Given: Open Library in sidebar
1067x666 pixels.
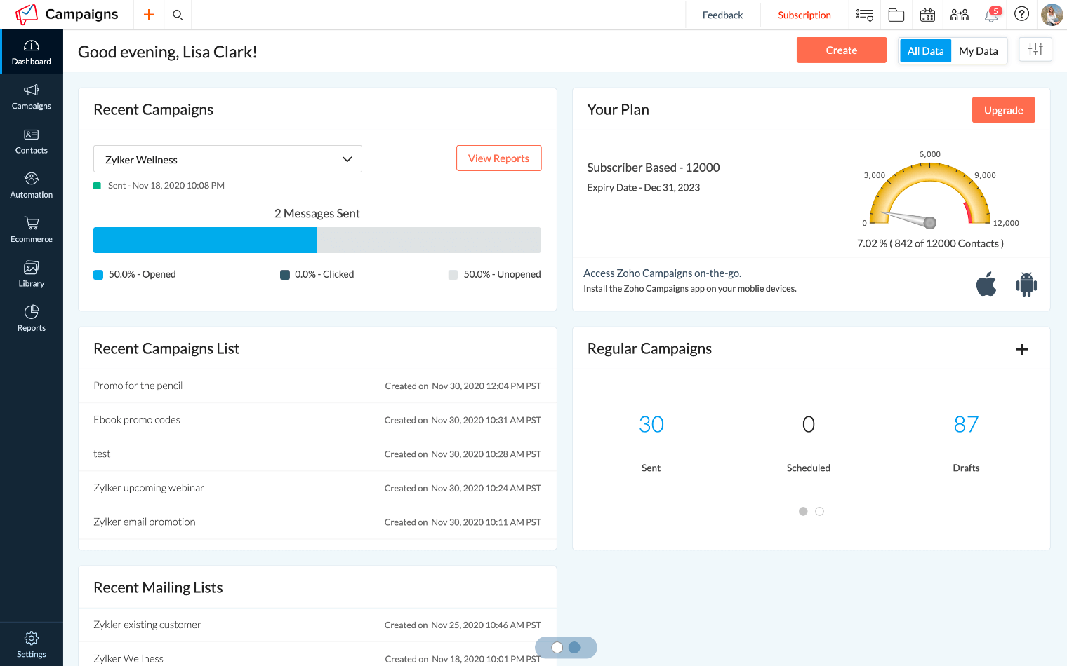Looking at the screenshot, I should [32, 274].
